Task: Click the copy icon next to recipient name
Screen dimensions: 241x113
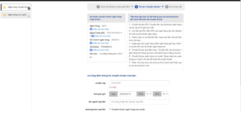Action: point(93,36)
